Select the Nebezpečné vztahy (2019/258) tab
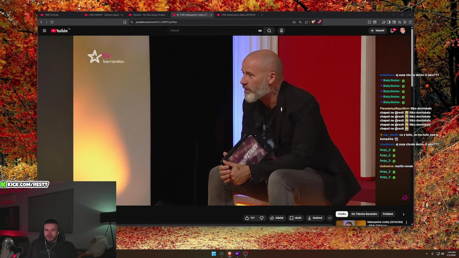 coord(237,15)
